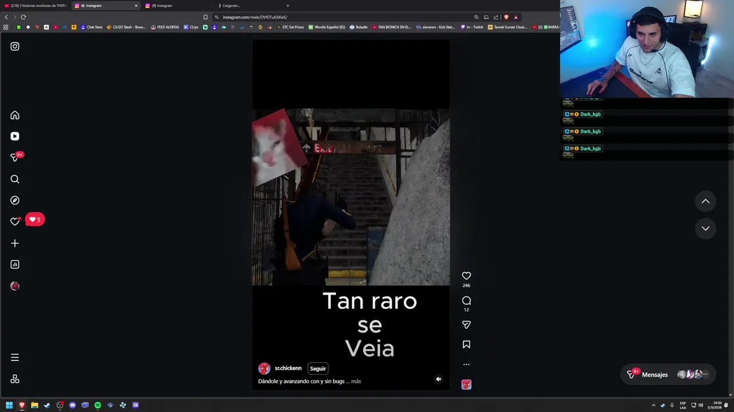Open Steam from the taskbar

47,405
